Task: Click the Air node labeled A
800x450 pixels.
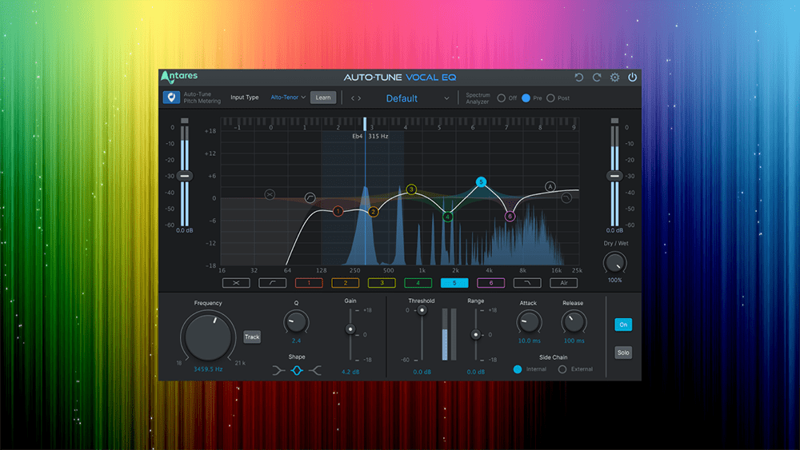Action: tap(550, 186)
